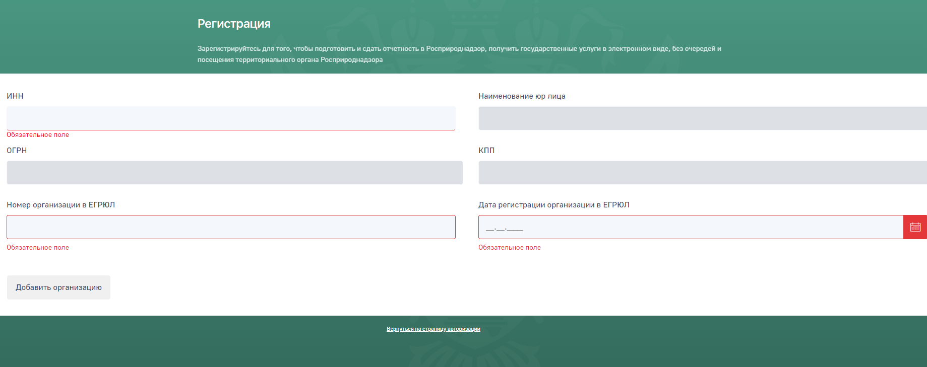Viewport: 927px width, 367px height.
Task: Click the ИНН field label
Action: [x=15, y=96]
